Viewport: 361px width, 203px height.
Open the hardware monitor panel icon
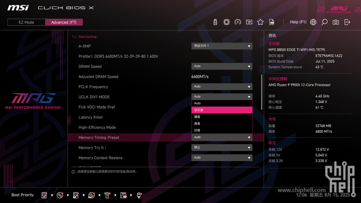point(249,22)
